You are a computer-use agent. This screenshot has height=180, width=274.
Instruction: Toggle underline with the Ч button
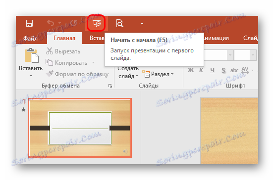pyautogui.click(x=213, y=70)
